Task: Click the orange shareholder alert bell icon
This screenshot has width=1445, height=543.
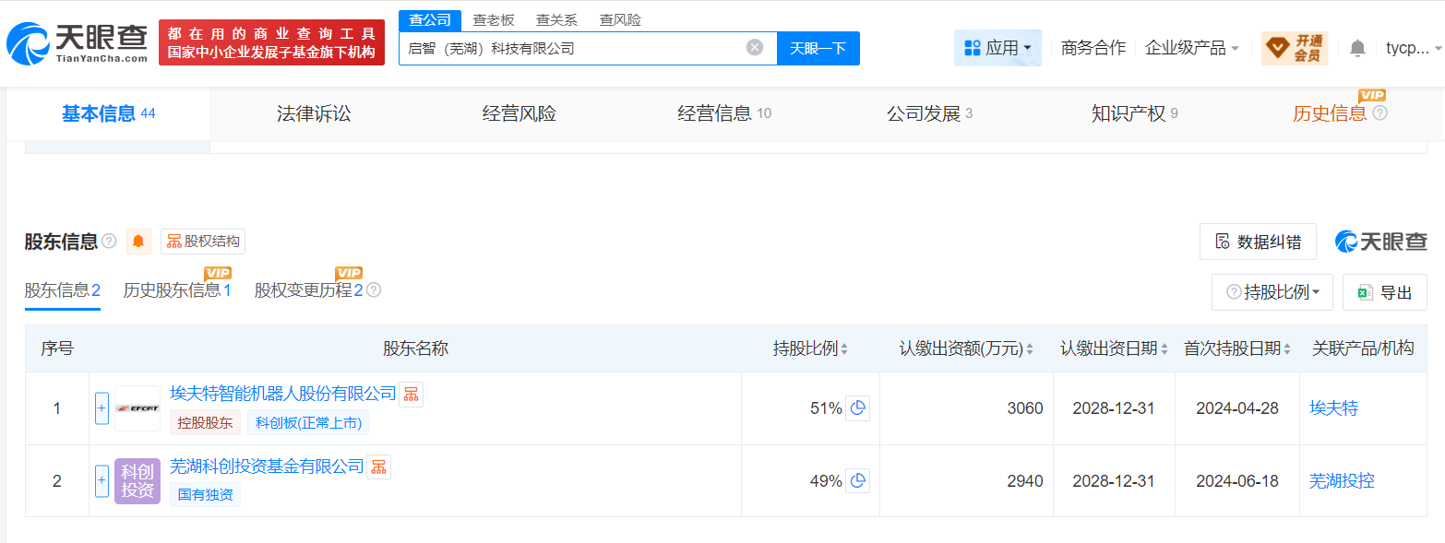Action: pos(138,242)
